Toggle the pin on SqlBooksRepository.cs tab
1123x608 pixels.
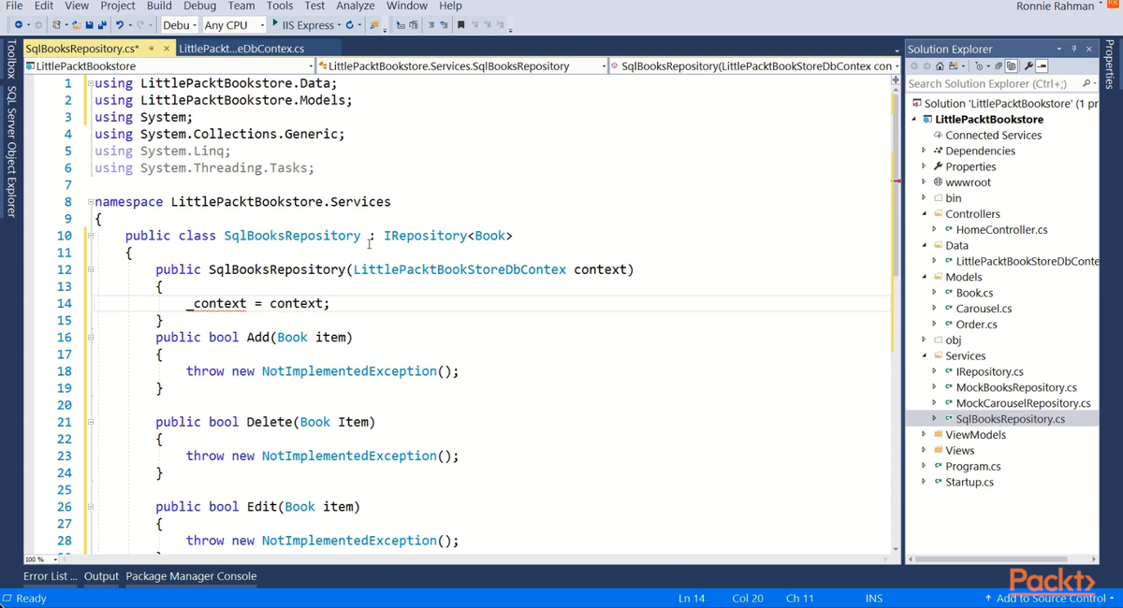(x=151, y=49)
